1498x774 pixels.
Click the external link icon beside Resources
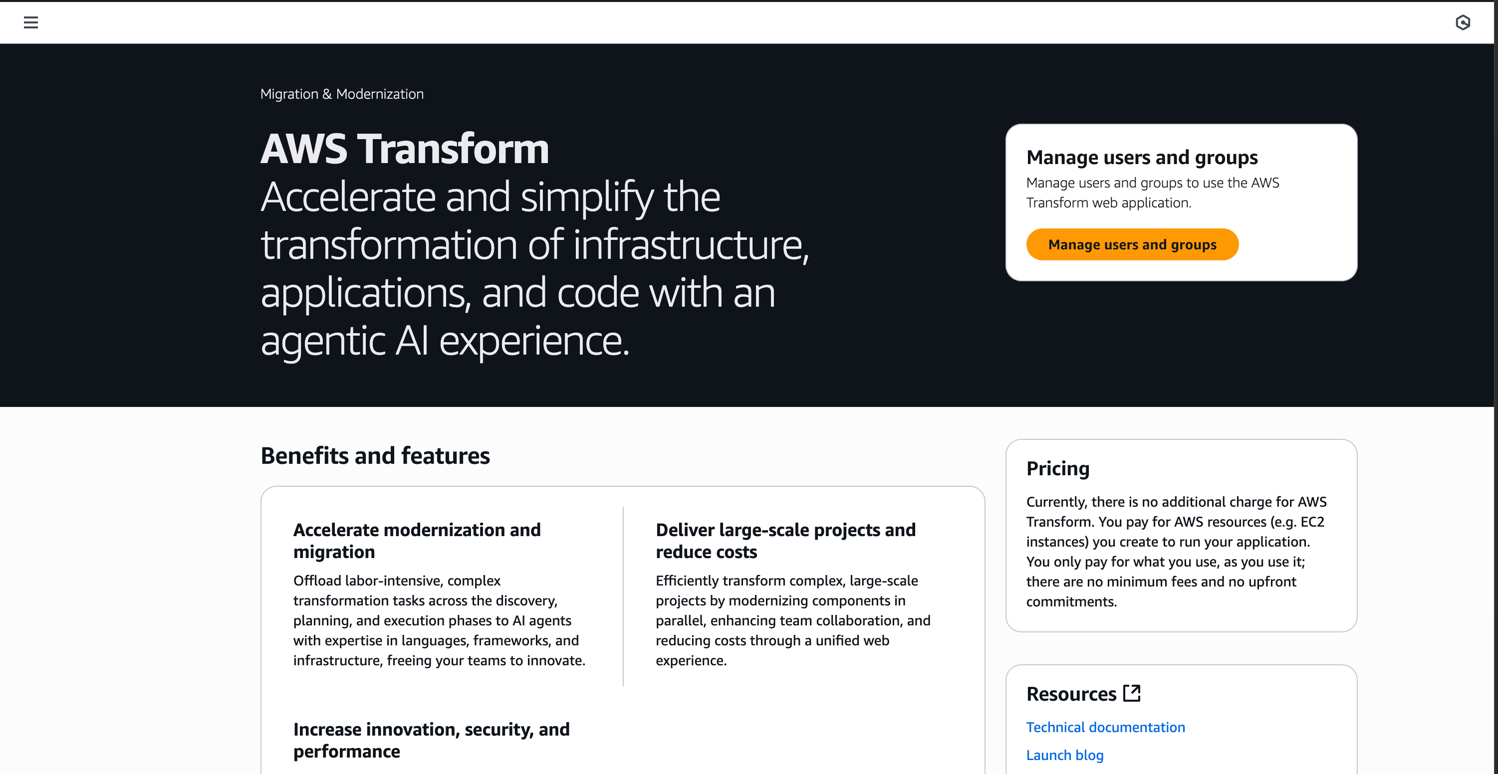pos(1132,693)
